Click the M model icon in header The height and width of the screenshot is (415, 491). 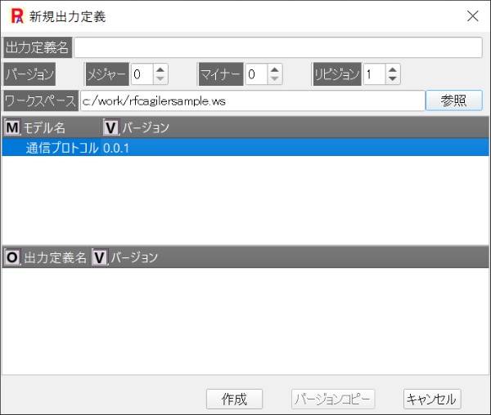[12, 127]
